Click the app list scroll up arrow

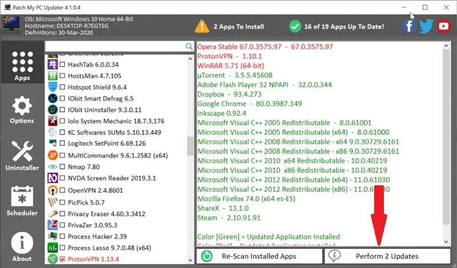[x=190, y=59]
